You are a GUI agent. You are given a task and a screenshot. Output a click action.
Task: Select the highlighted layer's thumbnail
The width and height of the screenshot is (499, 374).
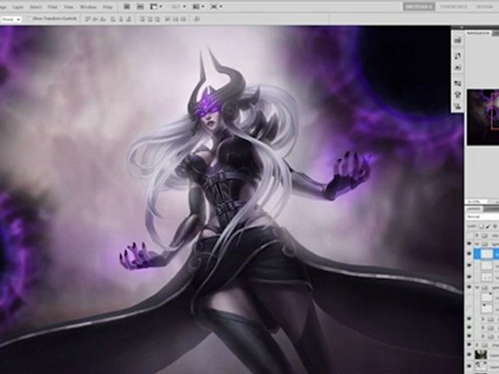(487, 254)
